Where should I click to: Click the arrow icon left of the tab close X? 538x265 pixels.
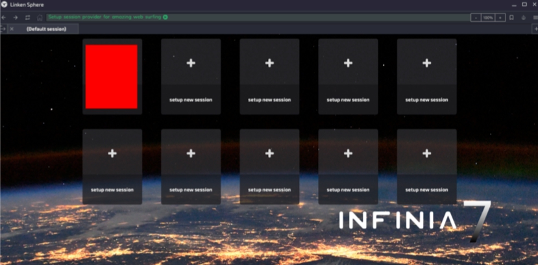tap(3, 29)
